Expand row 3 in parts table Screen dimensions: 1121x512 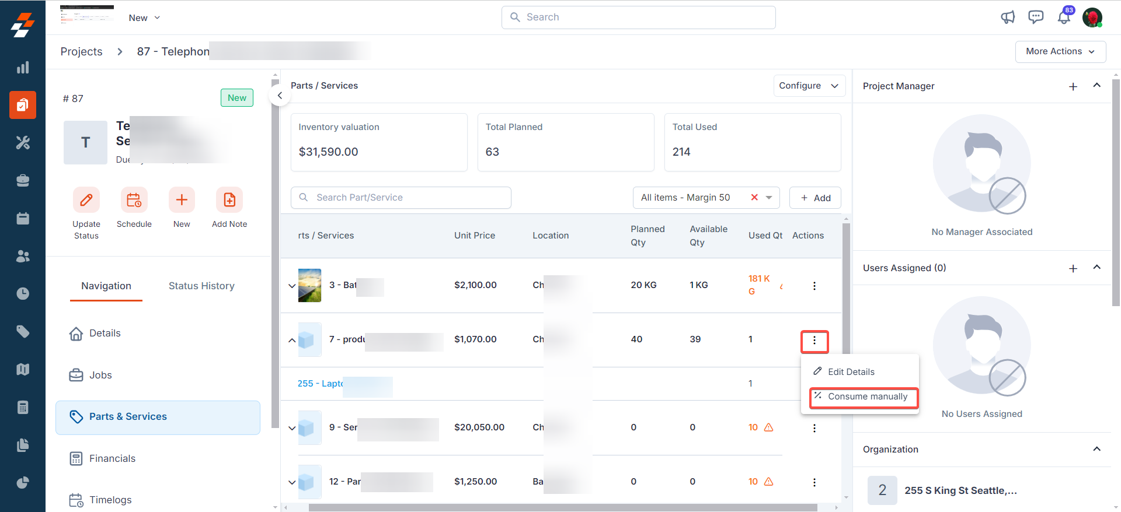coord(292,286)
